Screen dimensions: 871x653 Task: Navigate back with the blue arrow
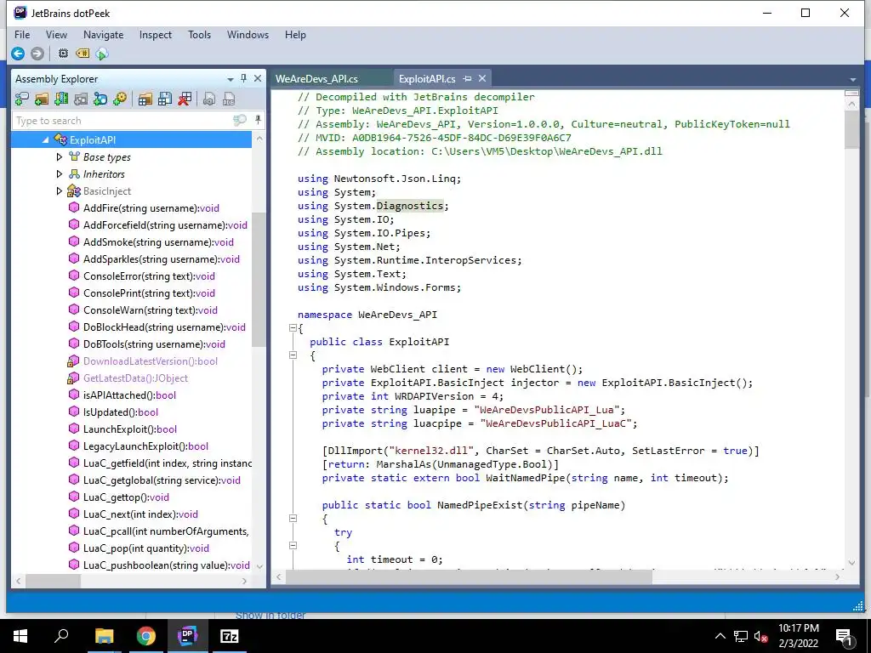coord(18,54)
